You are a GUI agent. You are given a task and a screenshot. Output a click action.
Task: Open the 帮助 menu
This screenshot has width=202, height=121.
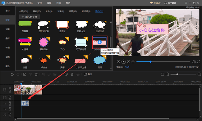click(x=68, y=3)
